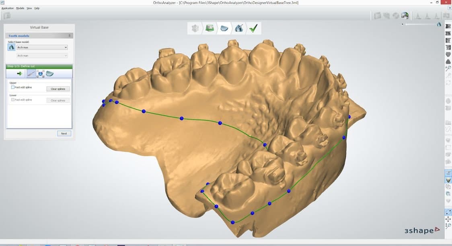452x246 pixels.
Task: Click the green checkmark finish step icon
Action: 253,28
